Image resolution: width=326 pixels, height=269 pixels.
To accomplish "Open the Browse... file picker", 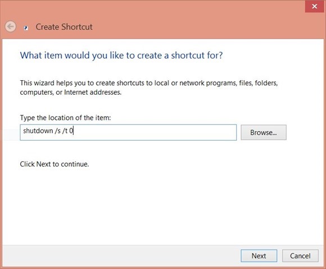I will (x=264, y=132).
